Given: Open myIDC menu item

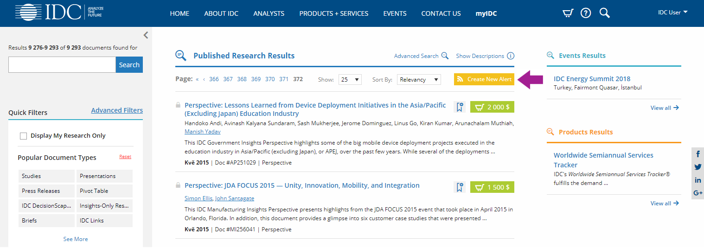Looking at the screenshot, I should 486,13.
